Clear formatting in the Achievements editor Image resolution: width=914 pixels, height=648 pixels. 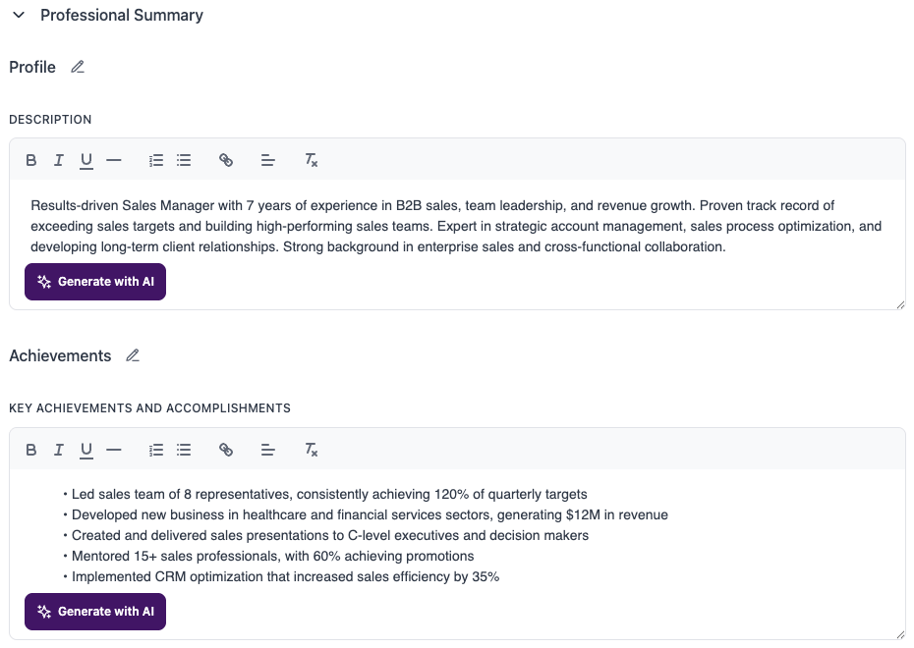click(311, 450)
